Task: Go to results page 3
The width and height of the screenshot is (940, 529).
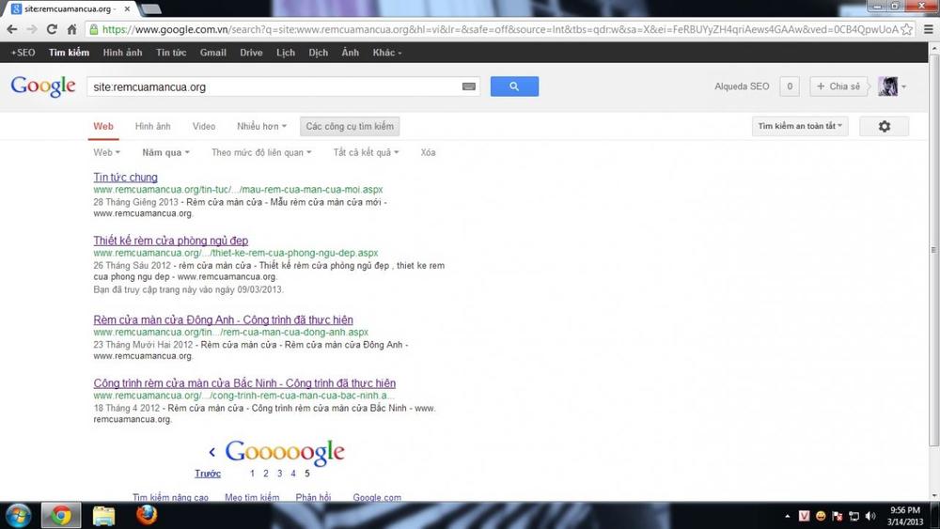Action: (279, 474)
